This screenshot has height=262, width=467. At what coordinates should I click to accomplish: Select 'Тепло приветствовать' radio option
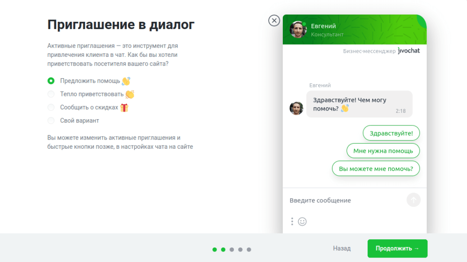[x=51, y=94]
